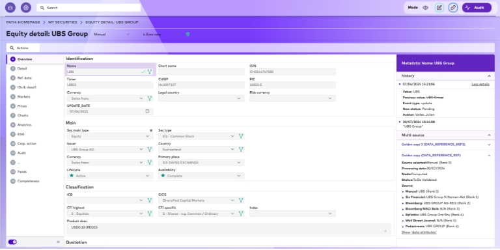Open the Index dropdown
500x250 pixels.
pyautogui.click(x=292, y=214)
